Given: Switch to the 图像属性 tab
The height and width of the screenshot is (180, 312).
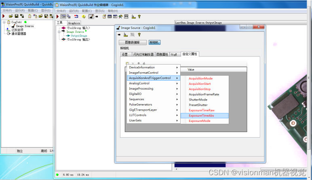Looking at the screenshot, I should (x=162, y=54).
